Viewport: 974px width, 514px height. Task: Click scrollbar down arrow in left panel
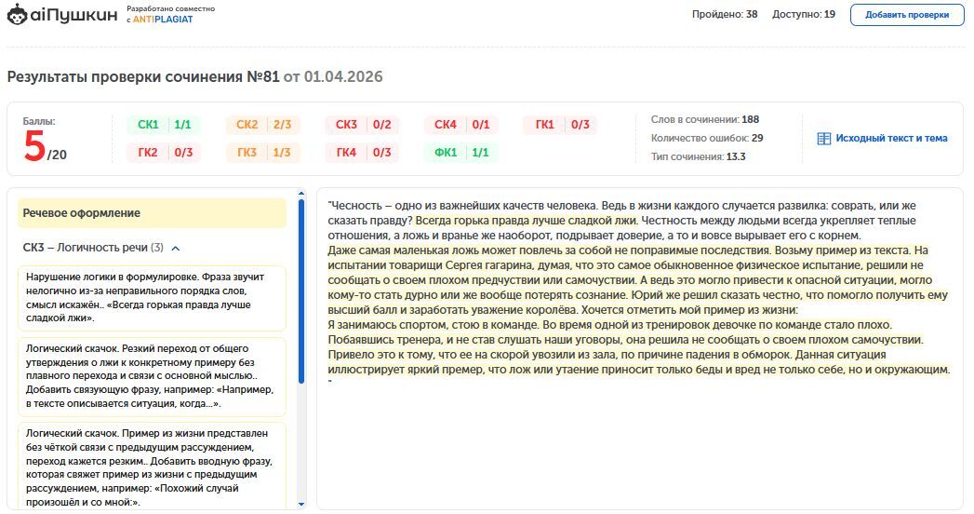[x=300, y=504]
